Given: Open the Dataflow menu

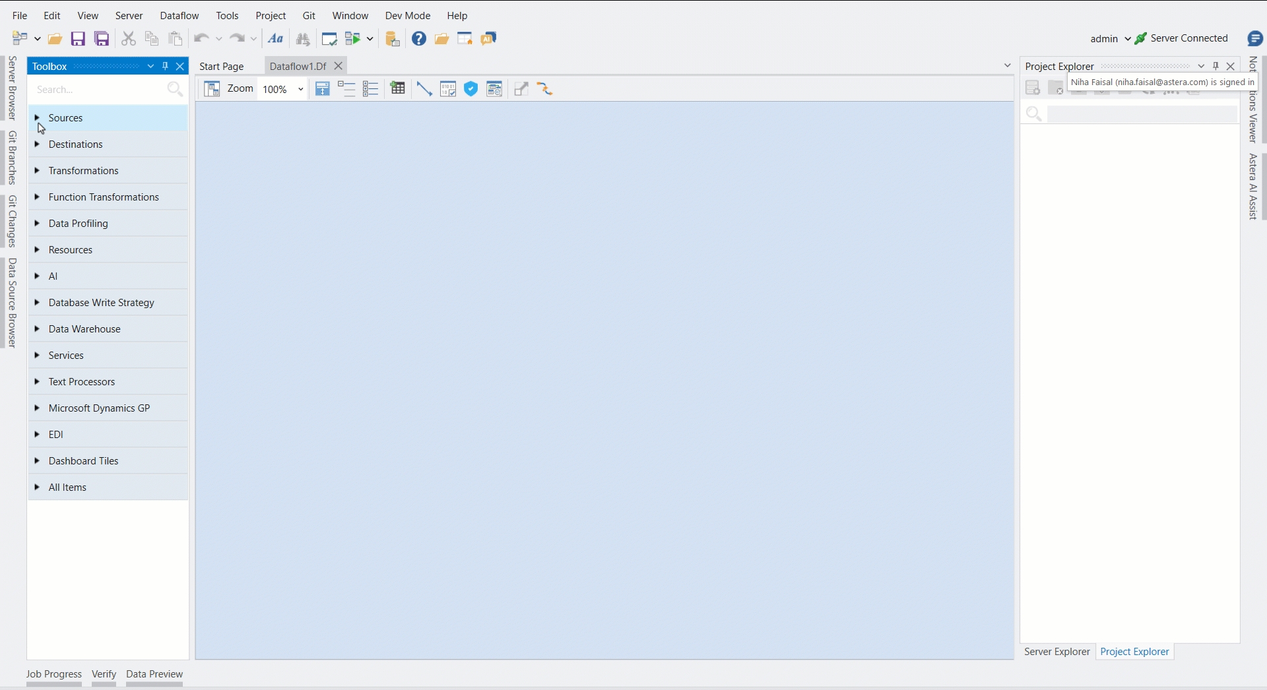Looking at the screenshot, I should pos(179,15).
